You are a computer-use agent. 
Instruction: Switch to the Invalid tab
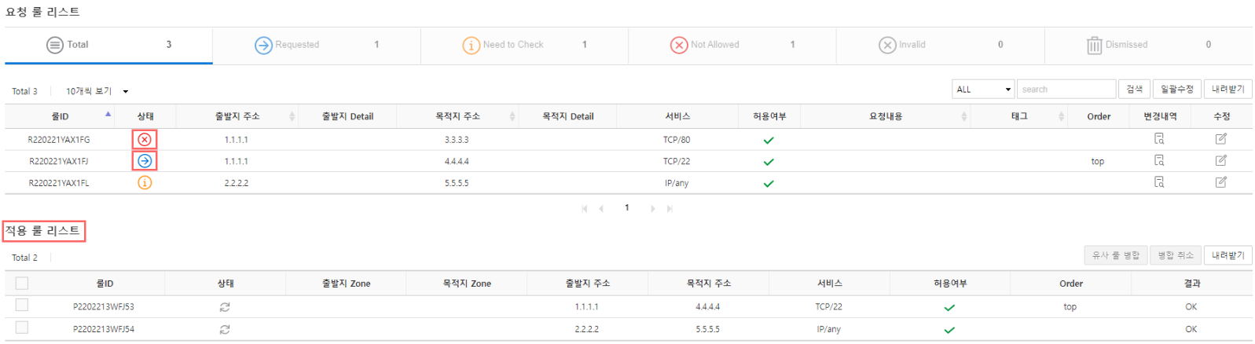pyautogui.click(x=941, y=46)
